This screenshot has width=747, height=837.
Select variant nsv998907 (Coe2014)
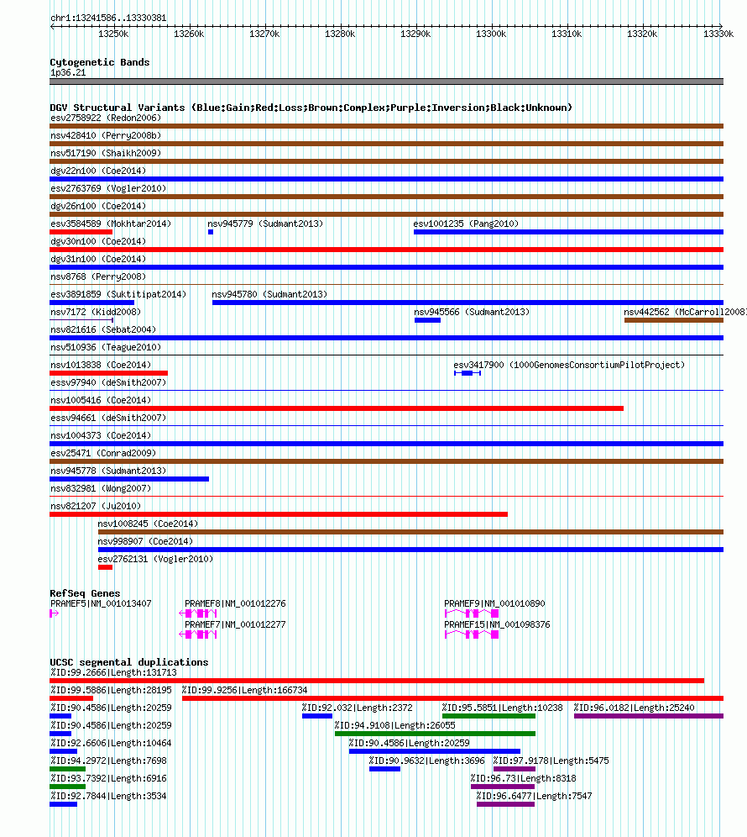point(410,549)
